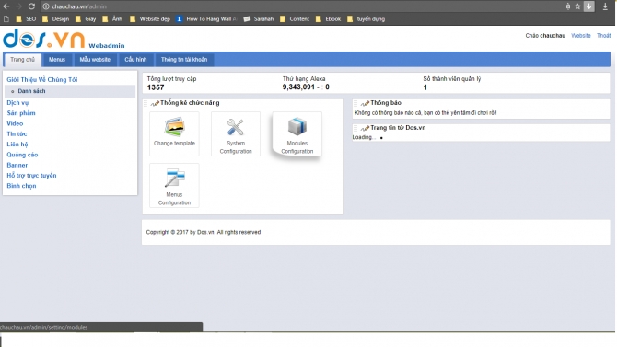617x347 pixels.
Task: Click the Copyright 2017 Dos.vn footer text
Action: [204, 232]
